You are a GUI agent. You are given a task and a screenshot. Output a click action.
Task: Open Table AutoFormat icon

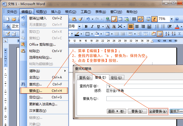pos(154,34)
